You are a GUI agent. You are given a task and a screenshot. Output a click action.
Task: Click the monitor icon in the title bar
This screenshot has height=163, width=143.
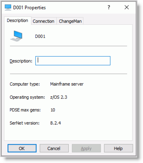click(x=8, y=7)
